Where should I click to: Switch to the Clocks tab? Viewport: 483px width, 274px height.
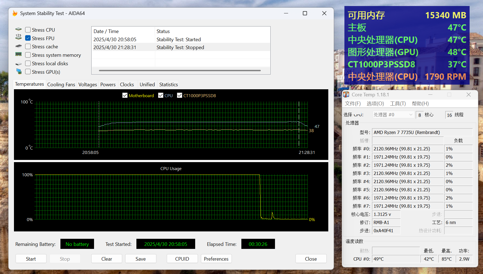tap(127, 85)
